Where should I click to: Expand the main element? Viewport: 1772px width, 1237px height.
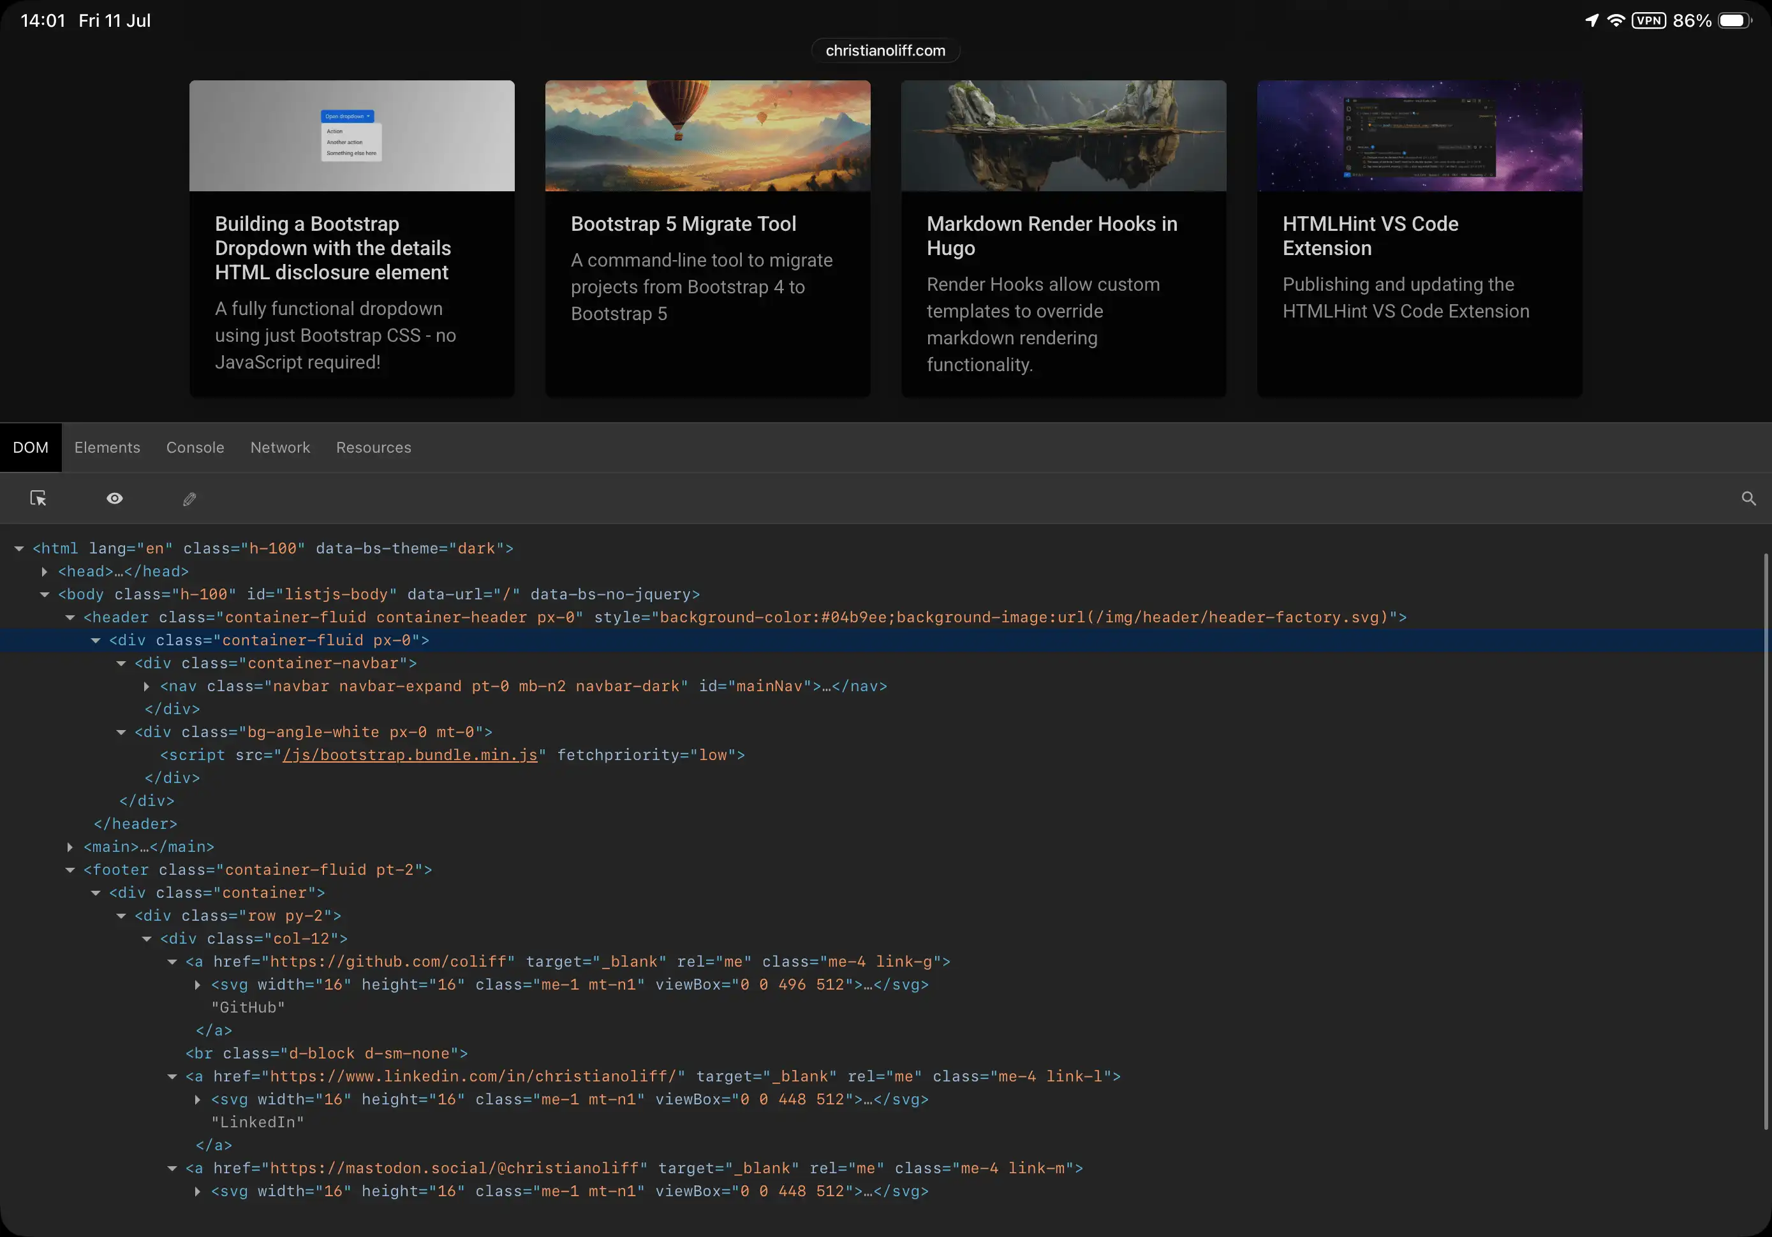coord(70,847)
